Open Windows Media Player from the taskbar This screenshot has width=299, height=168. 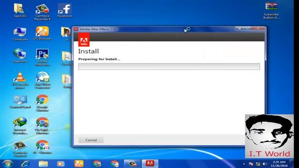60,164
